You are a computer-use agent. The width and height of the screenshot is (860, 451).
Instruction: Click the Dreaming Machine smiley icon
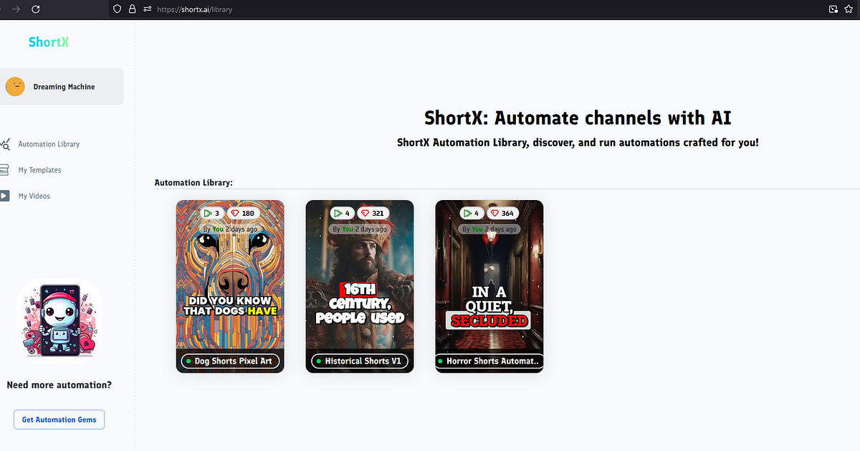(x=15, y=86)
